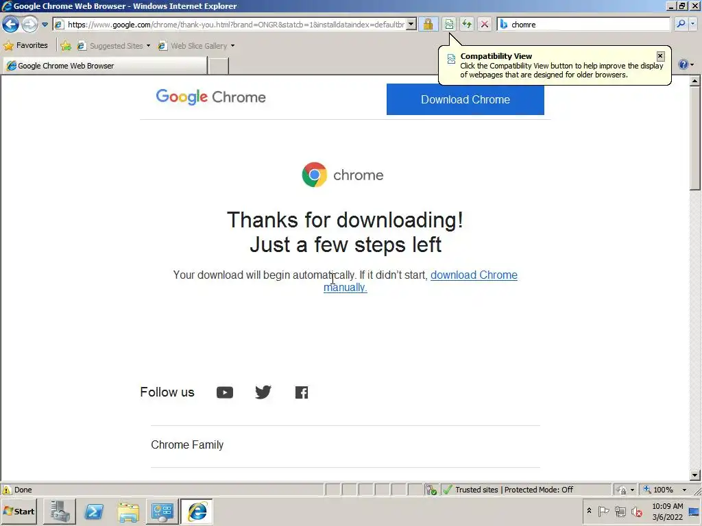The height and width of the screenshot is (526, 702).
Task: Open the Control Panel taskbar icon
Action: pyautogui.click(x=162, y=512)
